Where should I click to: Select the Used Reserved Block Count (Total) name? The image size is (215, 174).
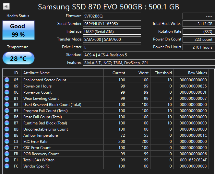[52, 105]
